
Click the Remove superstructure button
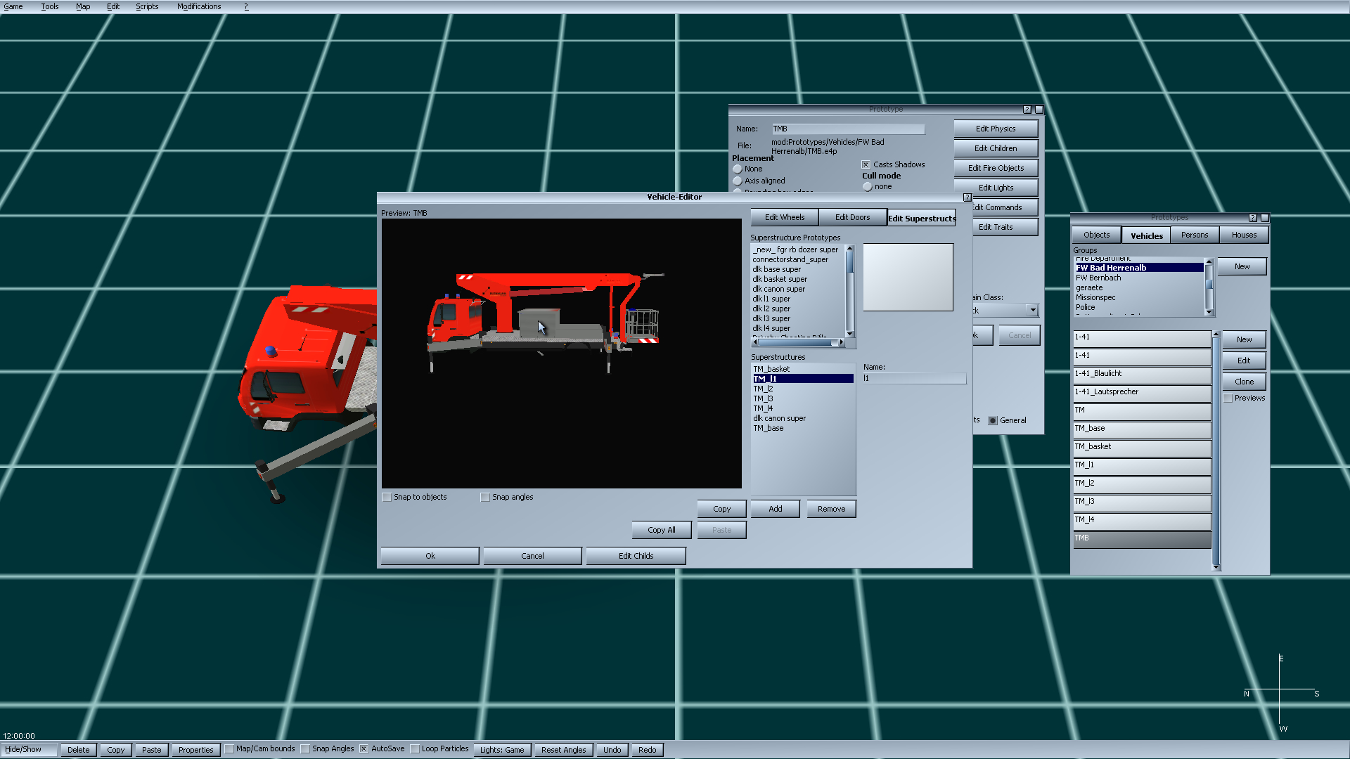831,510
